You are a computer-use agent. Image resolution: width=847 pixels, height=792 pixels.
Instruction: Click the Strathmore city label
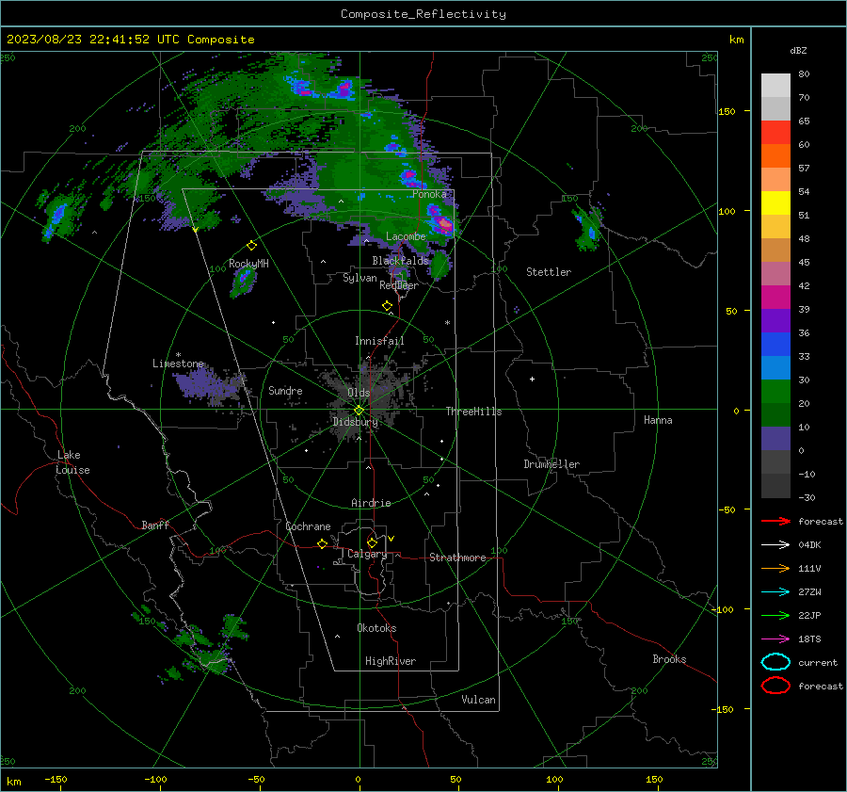(457, 558)
